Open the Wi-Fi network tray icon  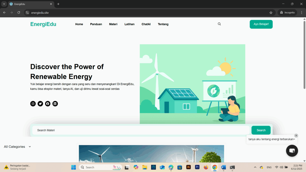coord(276,167)
